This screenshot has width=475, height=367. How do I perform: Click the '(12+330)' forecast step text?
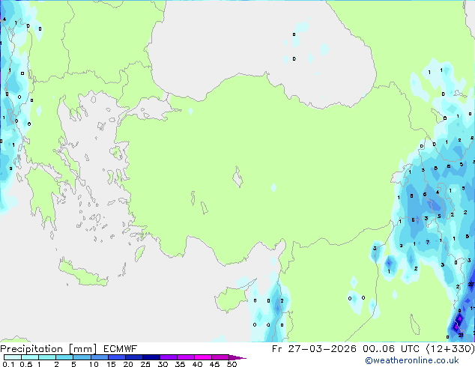(x=450, y=349)
